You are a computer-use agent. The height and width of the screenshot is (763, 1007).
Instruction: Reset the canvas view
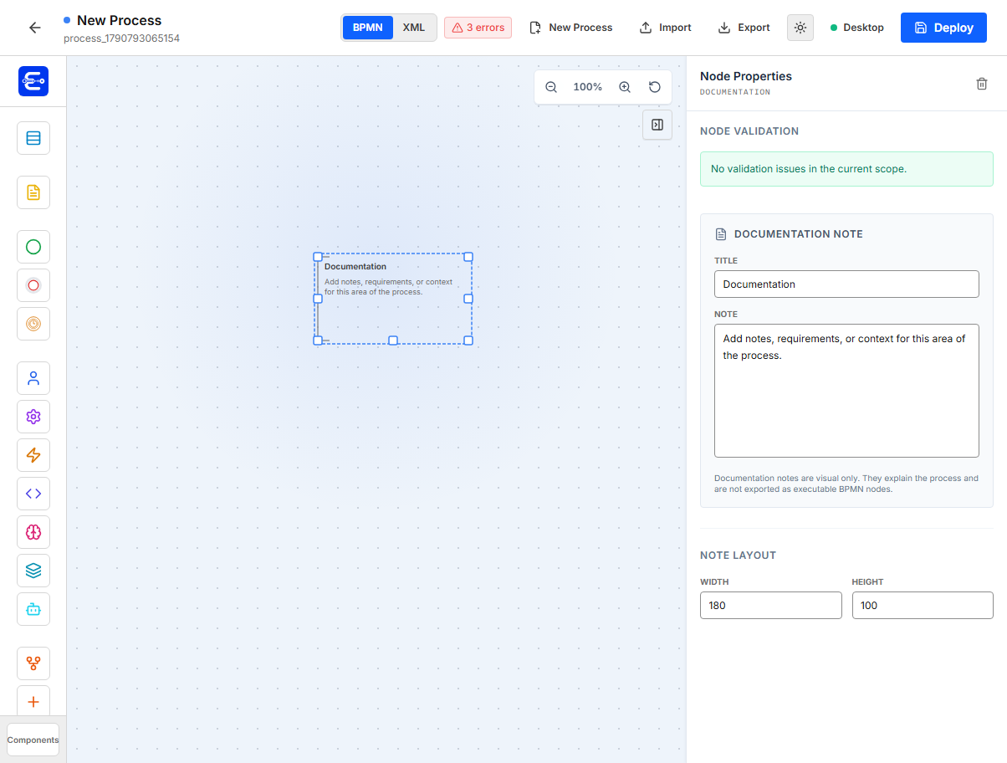655,87
